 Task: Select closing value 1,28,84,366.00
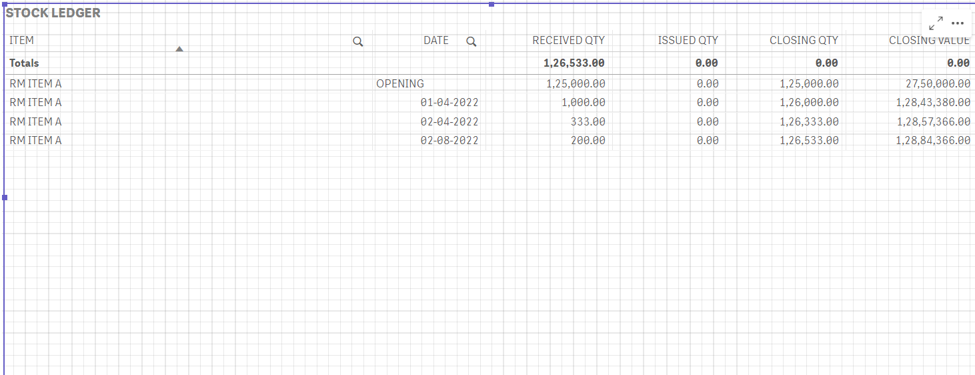933,140
